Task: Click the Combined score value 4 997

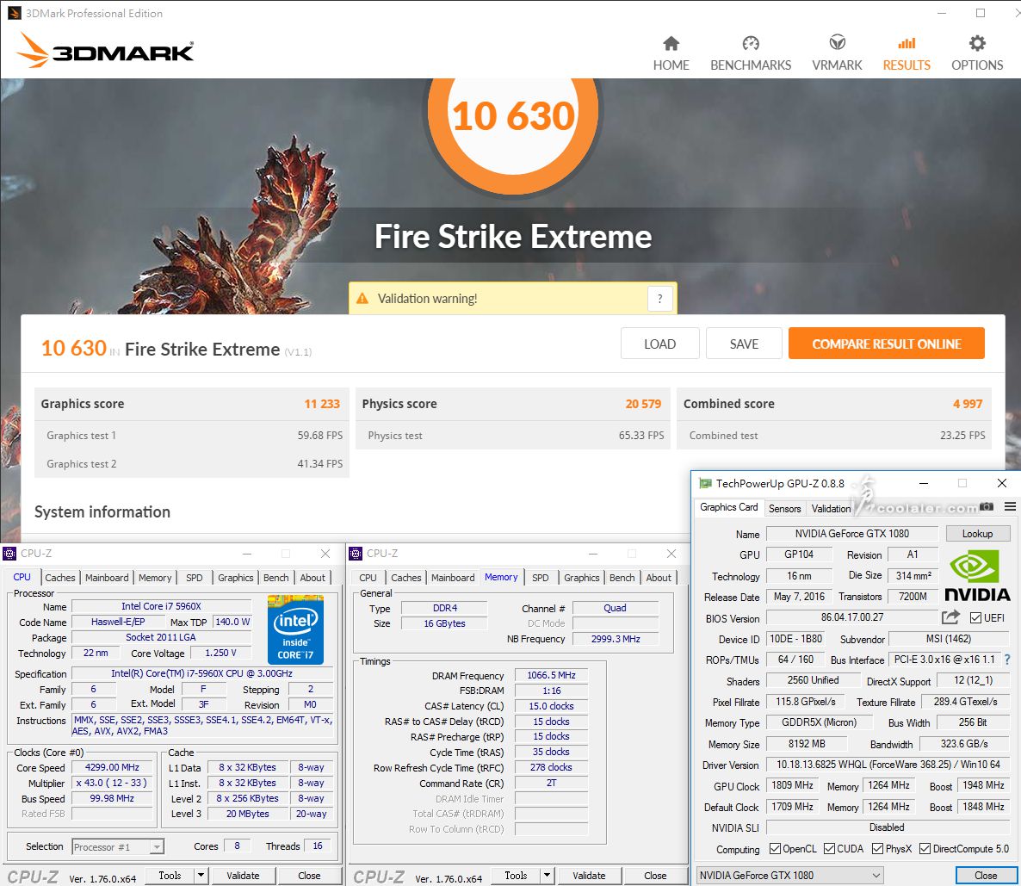Action: pos(968,404)
